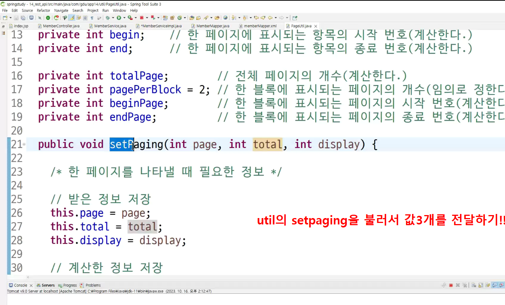
Task: Open the Forward history dropdown arrow
Action: (x=287, y=18)
